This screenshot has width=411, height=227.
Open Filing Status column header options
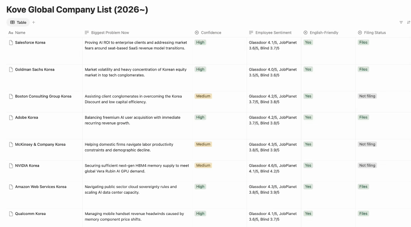pos(372,33)
